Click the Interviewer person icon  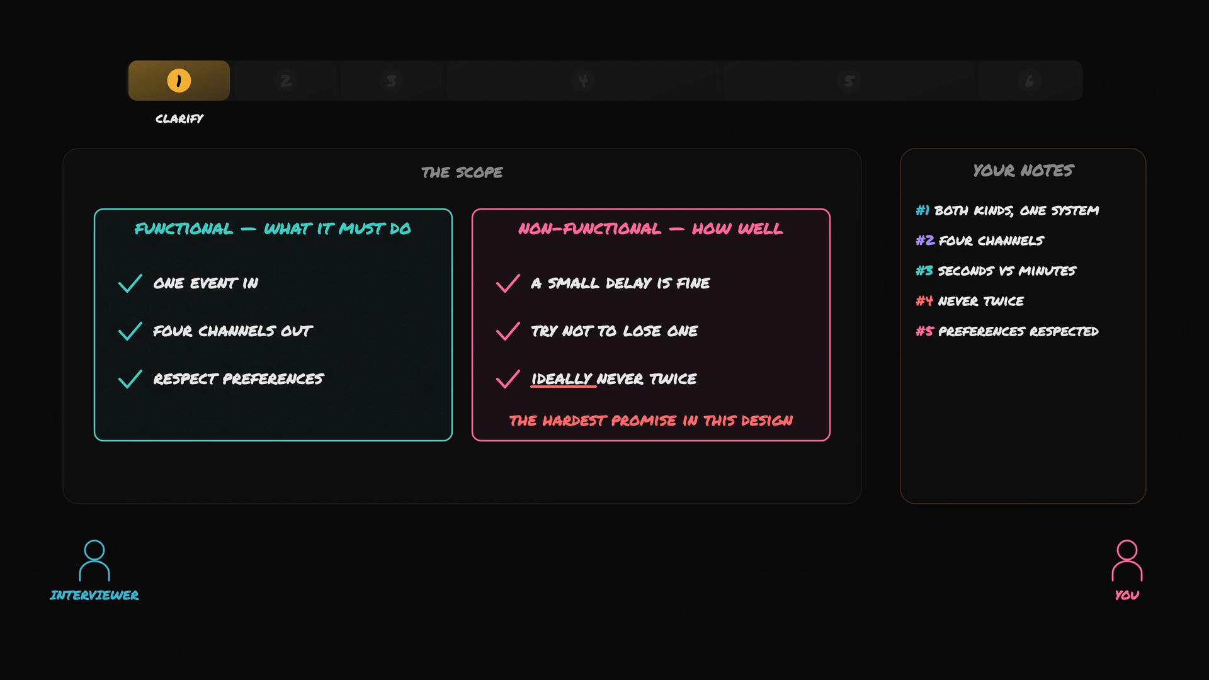pyautogui.click(x=94, y=560)
